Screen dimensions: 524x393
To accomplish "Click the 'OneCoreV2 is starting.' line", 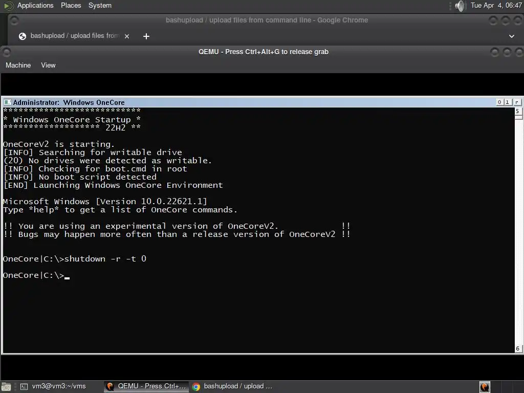I will click(59, 144).
